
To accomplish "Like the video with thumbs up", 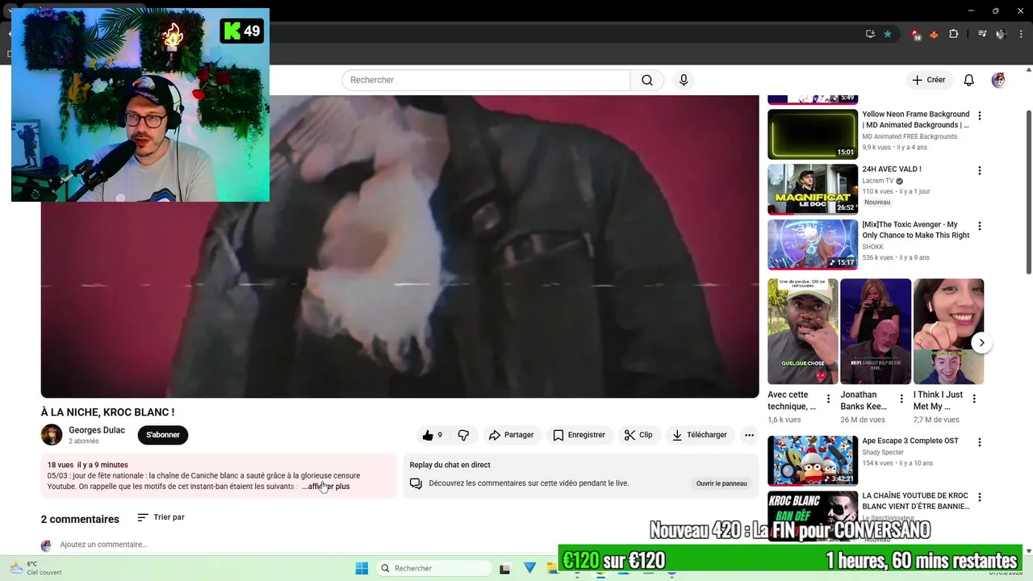I will (433, 435).
